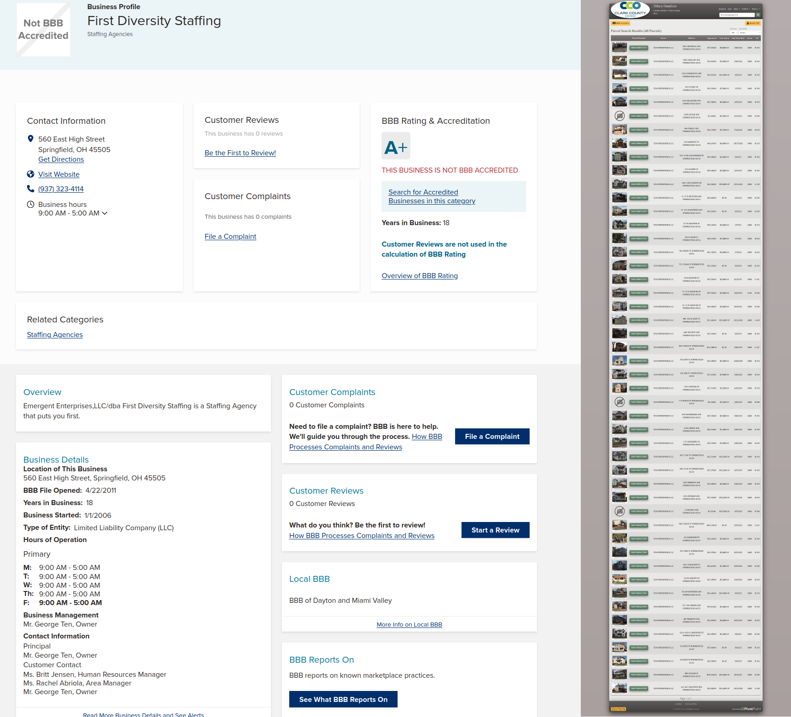791x717 pixels.
Task: Open the Overview of BBB Rating link
Action: click(420, 276)
